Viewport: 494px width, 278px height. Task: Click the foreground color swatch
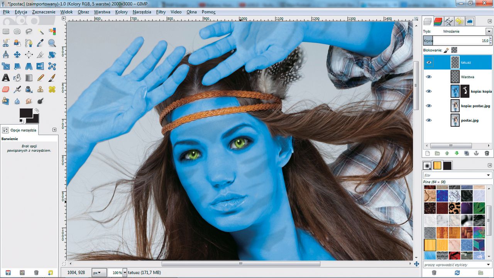coord(26,113)
